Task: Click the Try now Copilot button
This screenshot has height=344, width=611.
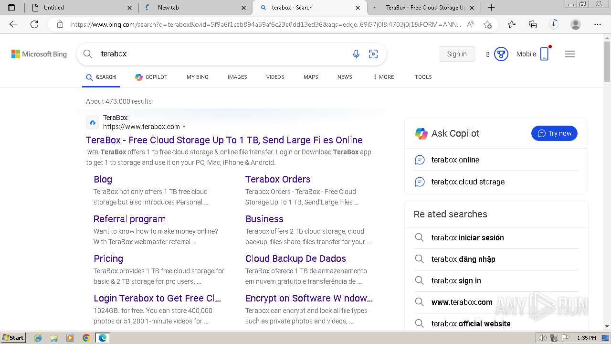Action: (x=554, y=133)
